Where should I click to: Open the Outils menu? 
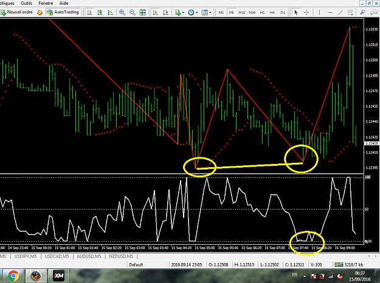click(x=26, y=3)
